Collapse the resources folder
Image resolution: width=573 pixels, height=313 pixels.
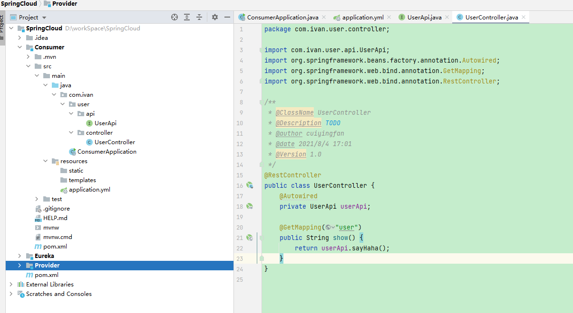(x=46, y=161)
